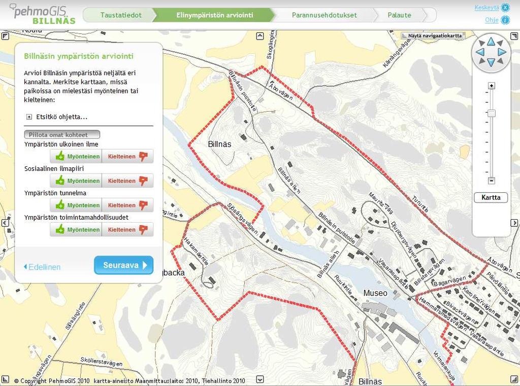Click the panel title Billnäsin ympäristön arviointi
Viewport: 520px width, 386px height.
point(79,56)
